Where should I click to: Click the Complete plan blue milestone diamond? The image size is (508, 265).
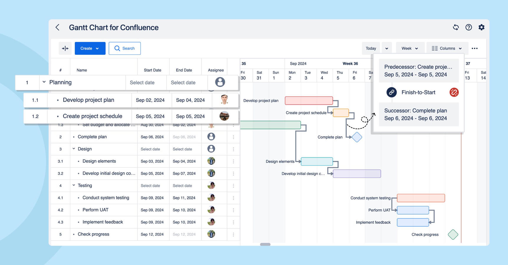357,137
